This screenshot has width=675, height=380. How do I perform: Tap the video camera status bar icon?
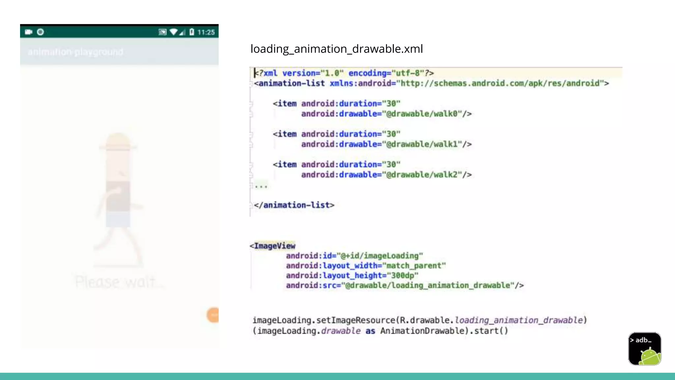click(29, 32)
